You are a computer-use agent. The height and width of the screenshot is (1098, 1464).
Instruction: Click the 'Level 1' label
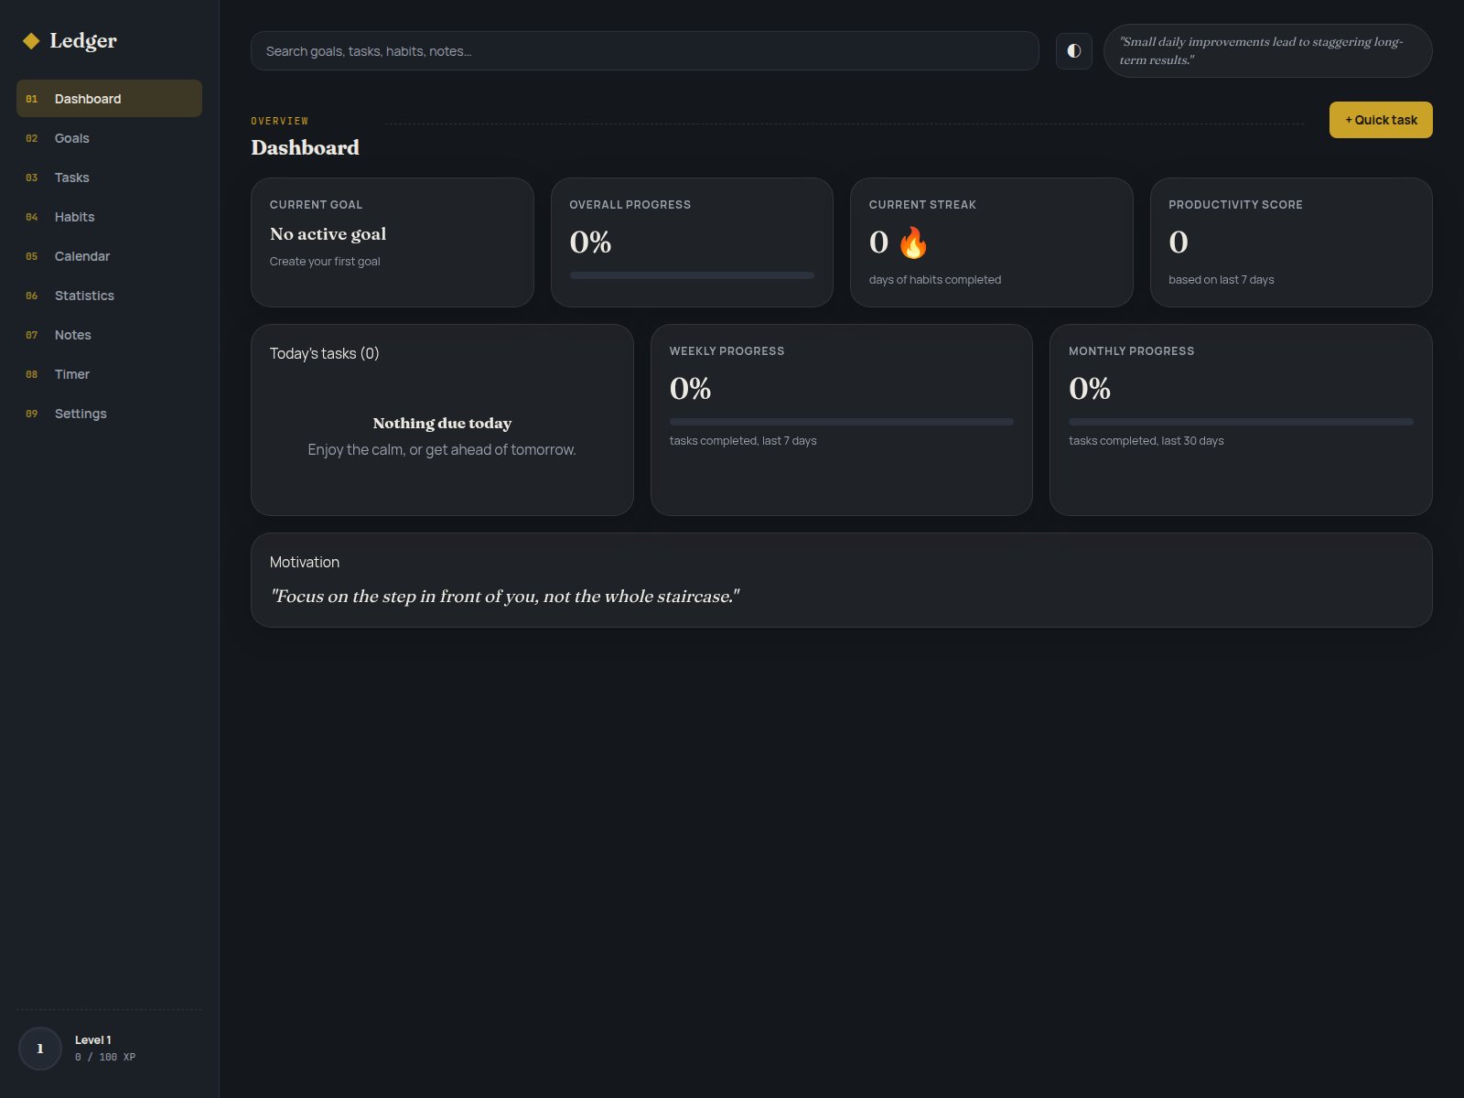93,1040
